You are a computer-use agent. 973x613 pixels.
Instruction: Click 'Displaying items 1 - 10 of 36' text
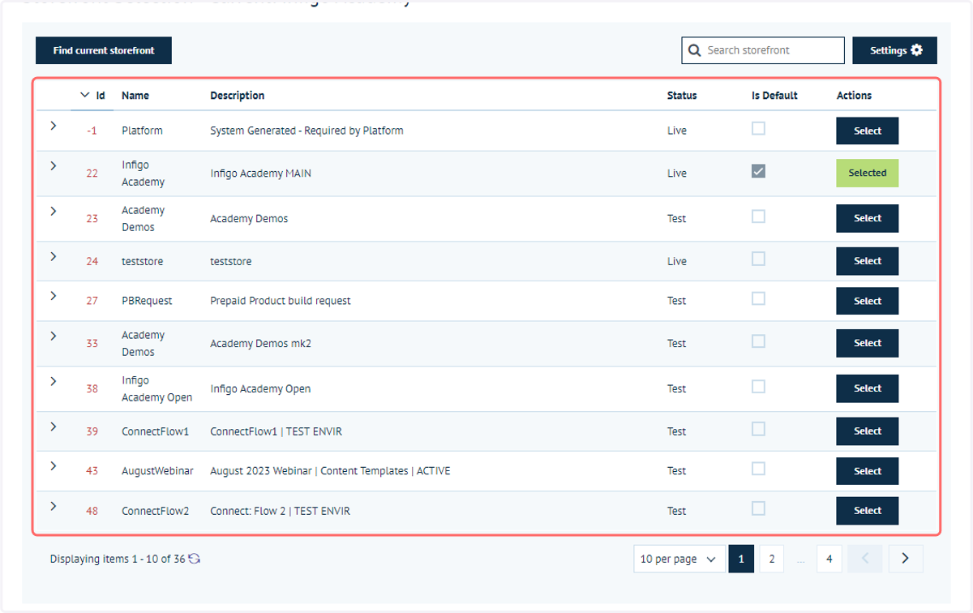(118, 559)
